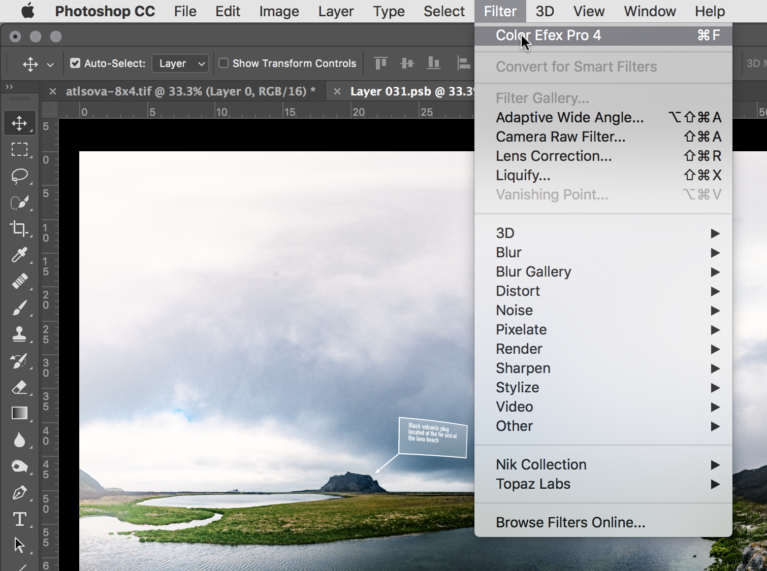Select the Crop tool
The height and width of the screenshot is (571, 767).
tap(19, 228)
